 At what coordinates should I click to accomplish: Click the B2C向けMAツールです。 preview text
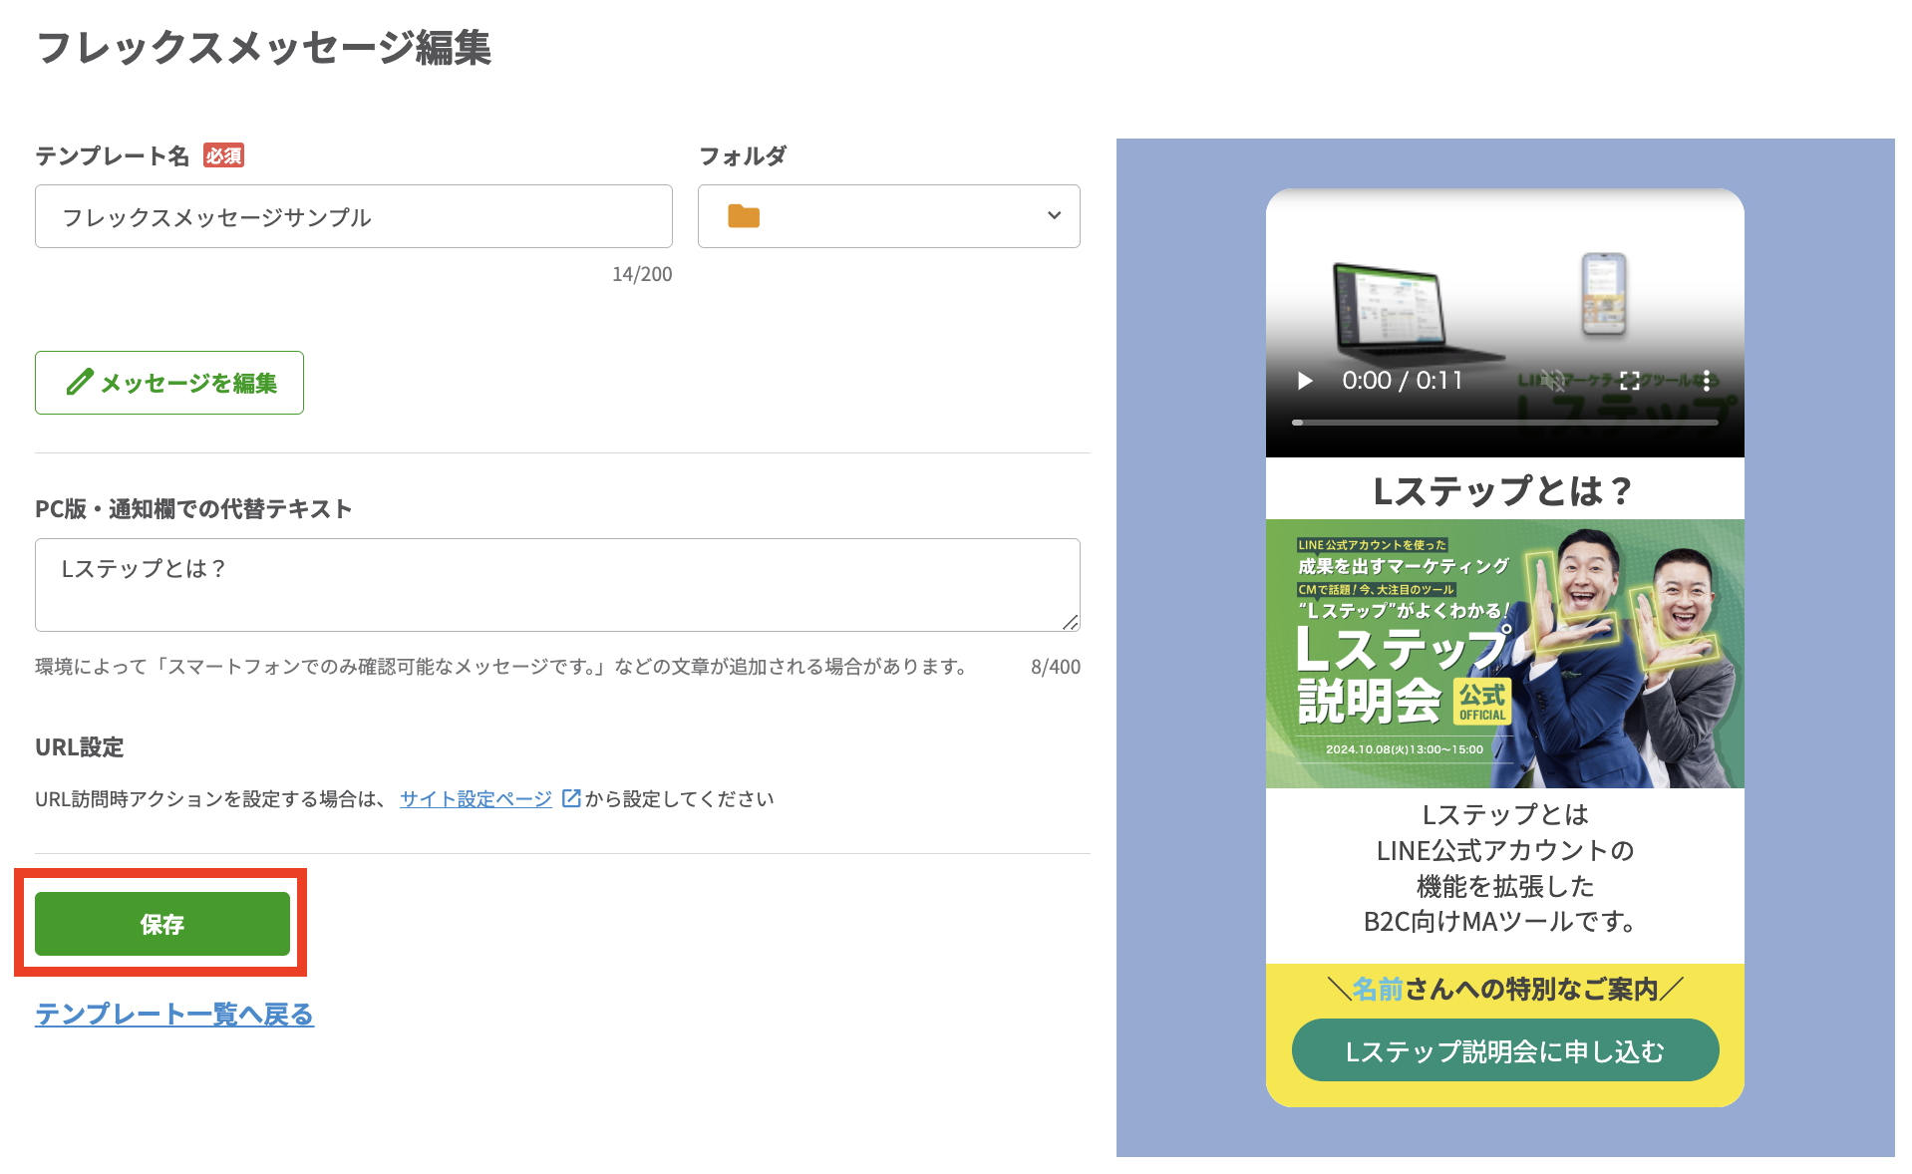click(1500, 922)
